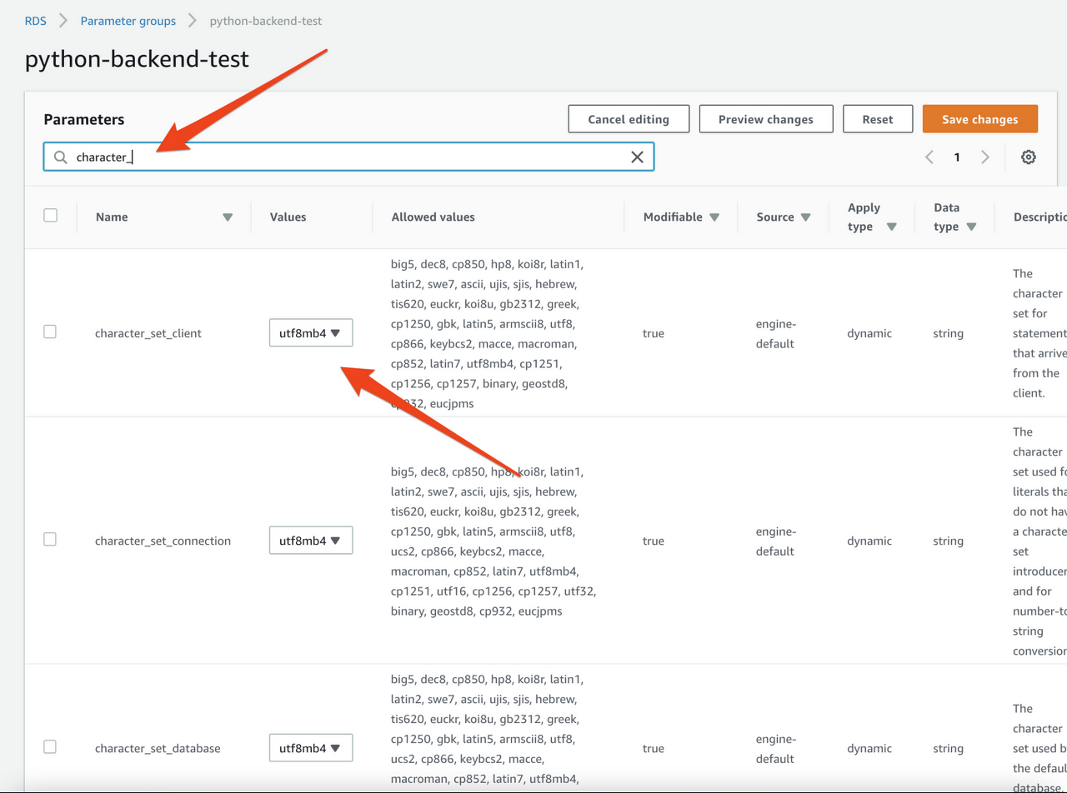
Task: Sort by the Name column arrow
Action: (228, 217)
